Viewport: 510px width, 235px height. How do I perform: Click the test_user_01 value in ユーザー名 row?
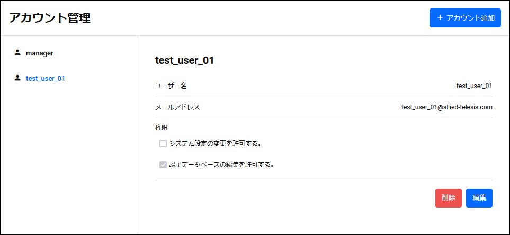[474, 86]
